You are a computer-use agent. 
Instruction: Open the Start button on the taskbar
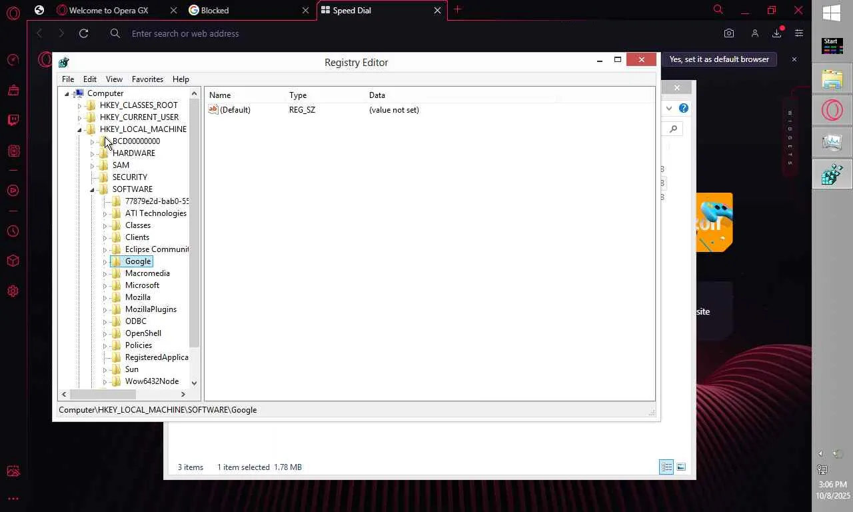pos(832,46)
